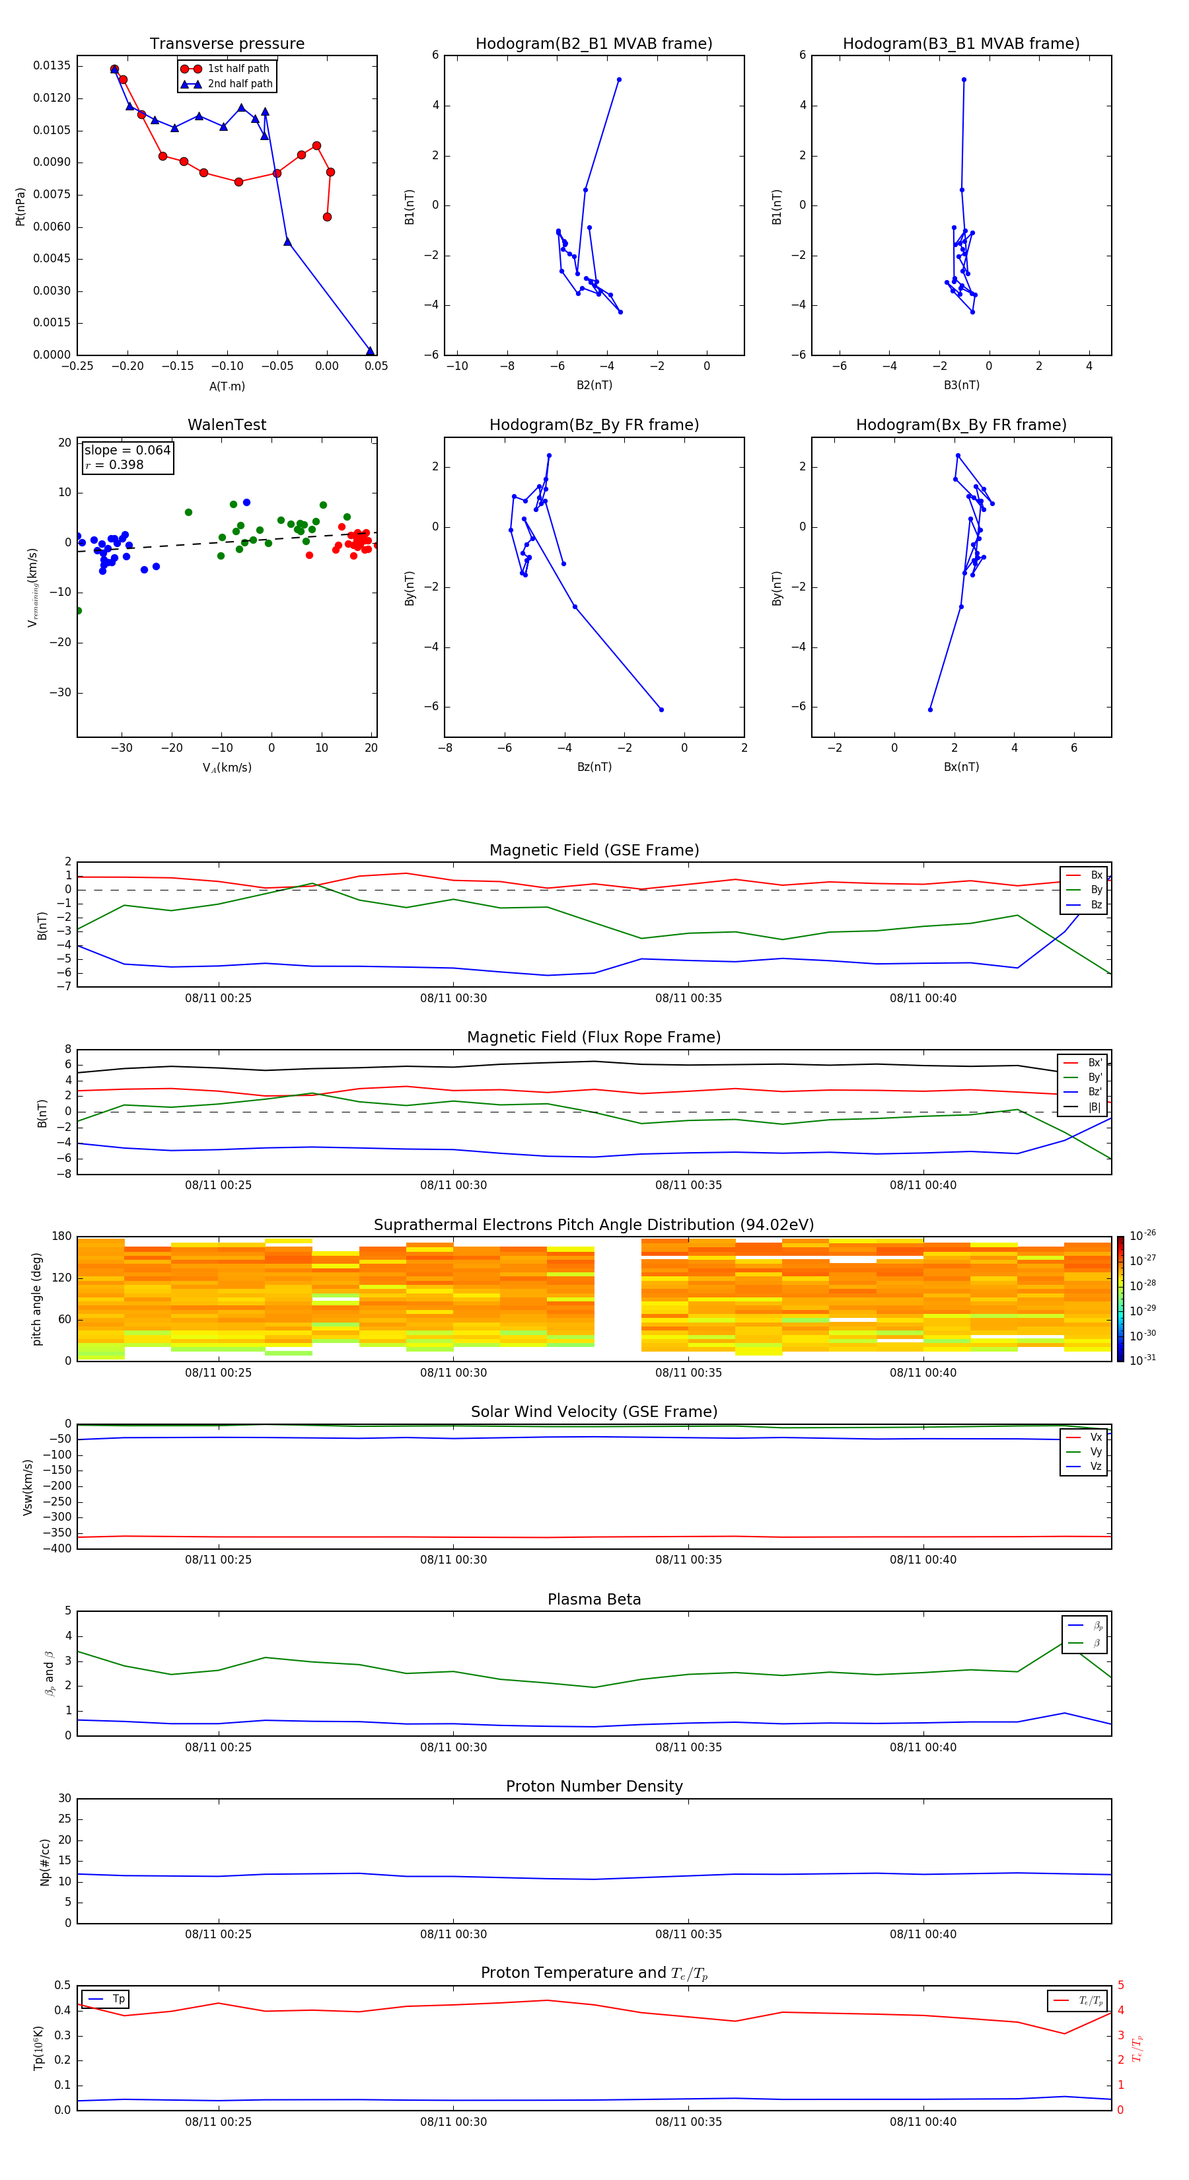
Task: Click the 'B3(nT)' x-axis label
Action: pyautogui.click(x=961, y=385)
